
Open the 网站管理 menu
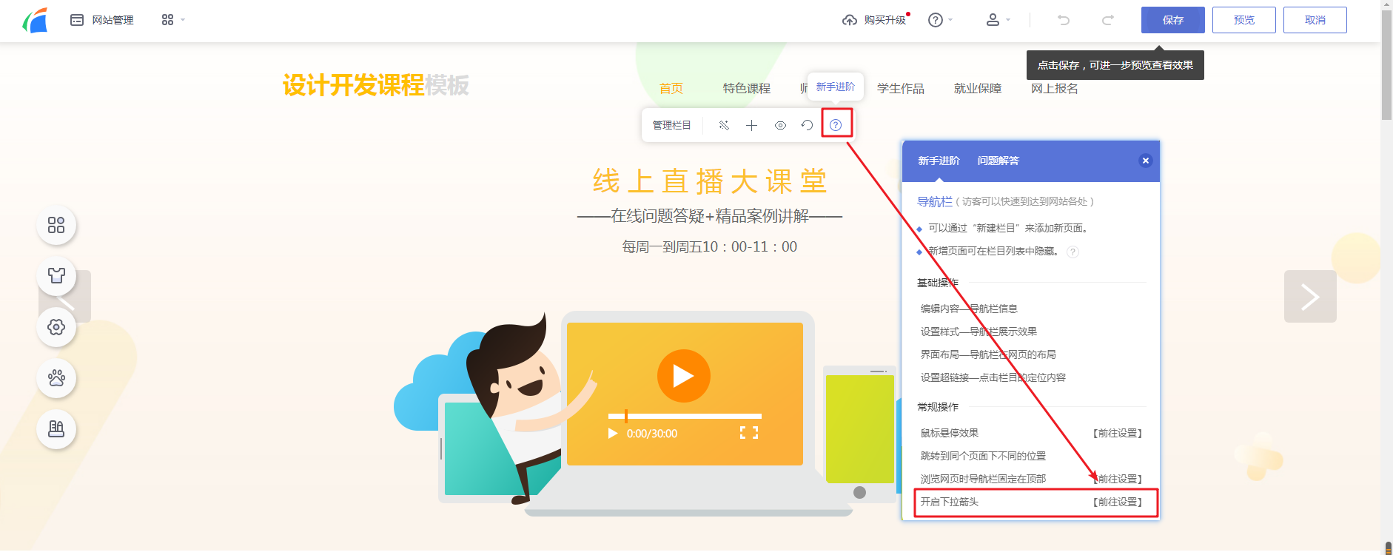click(102, 20)
